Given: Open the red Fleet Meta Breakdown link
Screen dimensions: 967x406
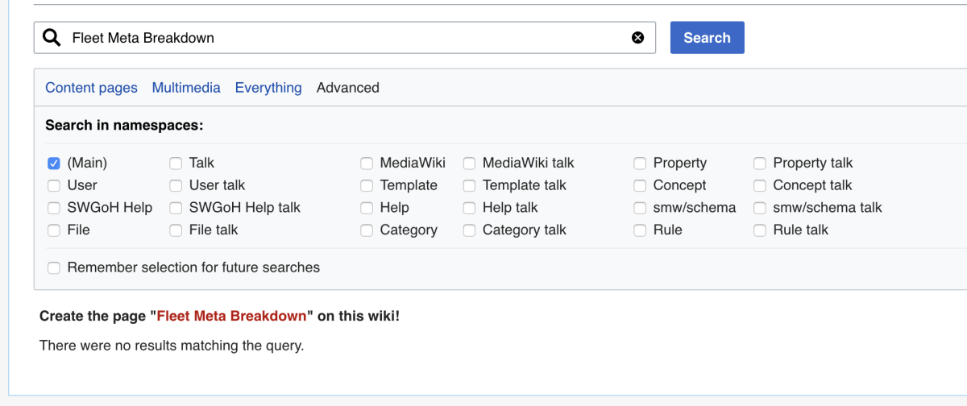Looking at the screenshot, I should pos(231,316).
